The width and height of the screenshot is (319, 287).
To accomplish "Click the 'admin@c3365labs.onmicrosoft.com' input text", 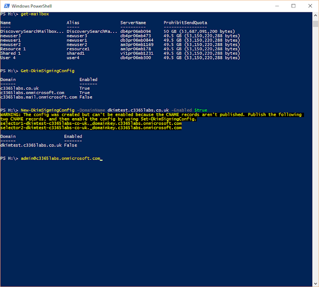I will pyautogui.click(x=60, y=158).
